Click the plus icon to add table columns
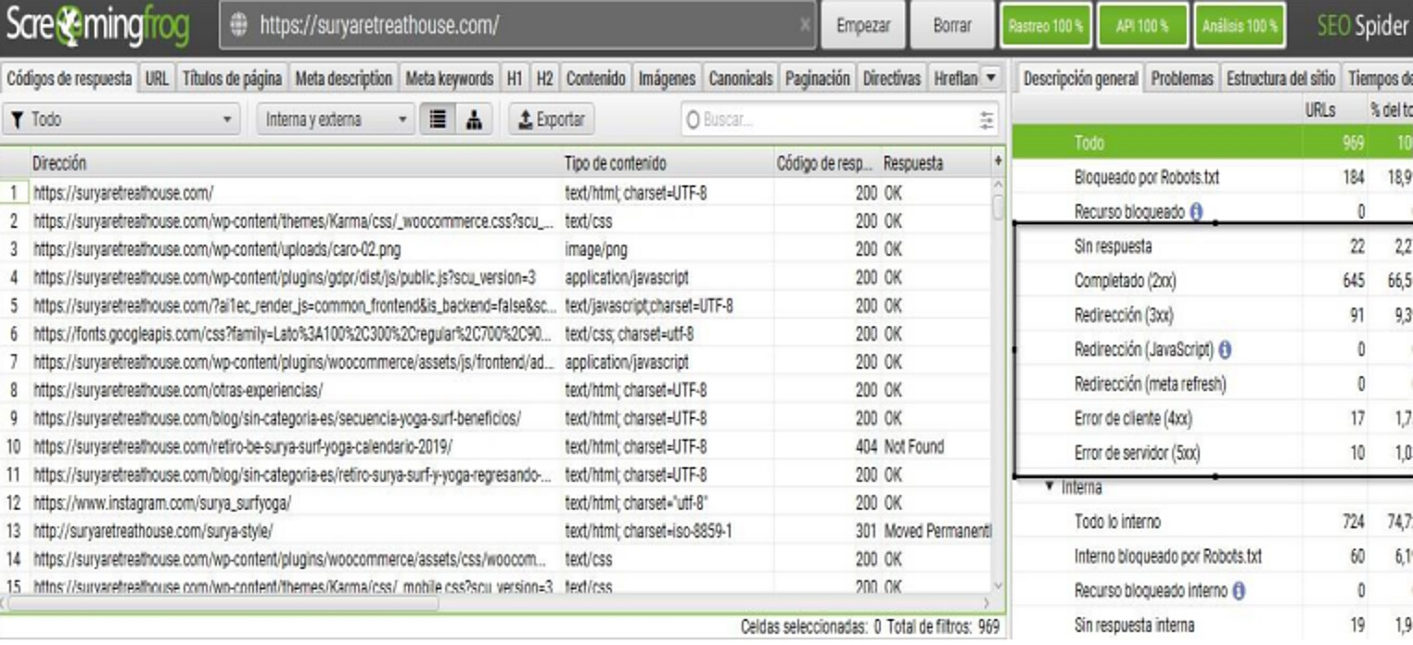Screen dimensions: 1413x645 (x=998, y=161)
